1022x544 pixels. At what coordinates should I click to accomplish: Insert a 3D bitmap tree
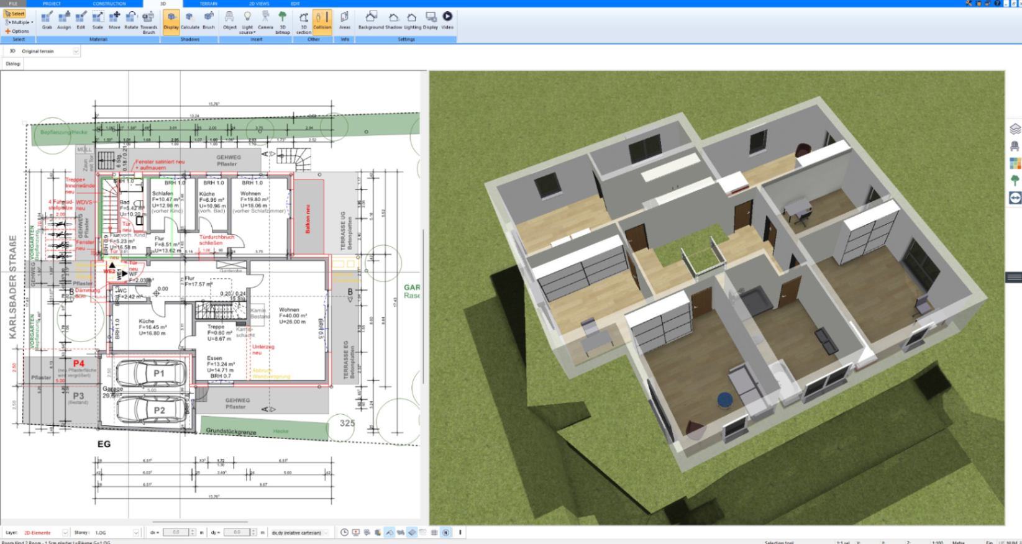click(283, 22)
